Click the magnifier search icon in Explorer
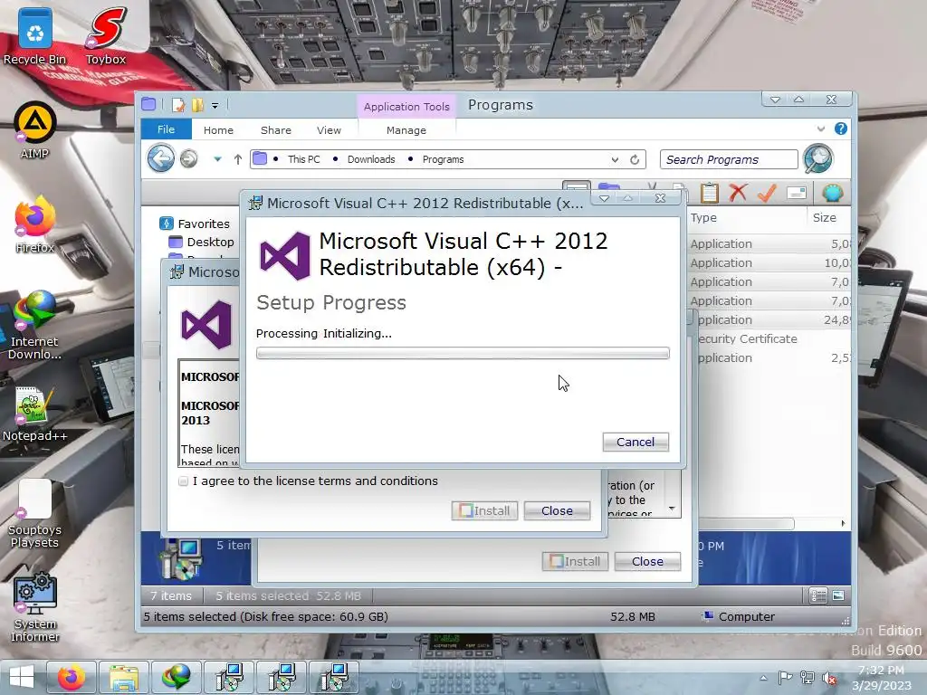 pos(818,158)
